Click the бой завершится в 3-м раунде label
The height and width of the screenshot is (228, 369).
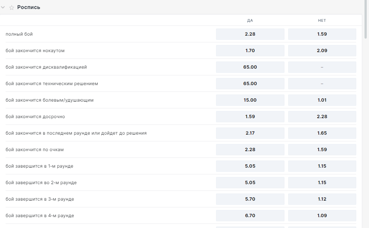coord(40,199)
